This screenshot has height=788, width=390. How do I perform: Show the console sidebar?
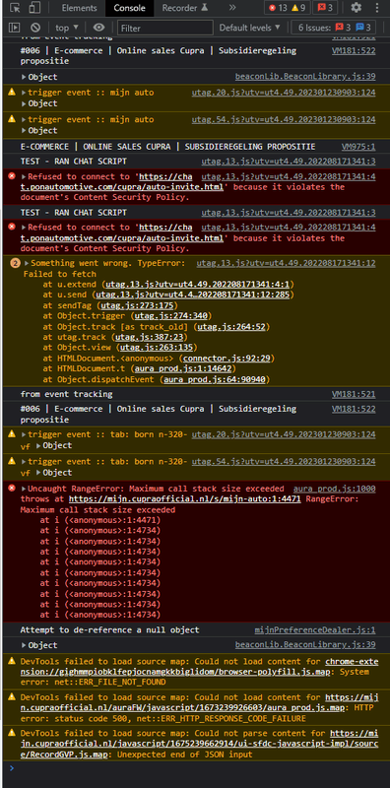pyautogui.click(x=15, y=28)
